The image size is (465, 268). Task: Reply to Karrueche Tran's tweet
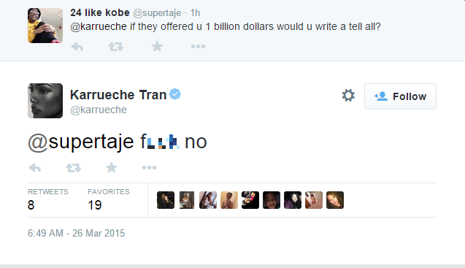pos(35,168)
